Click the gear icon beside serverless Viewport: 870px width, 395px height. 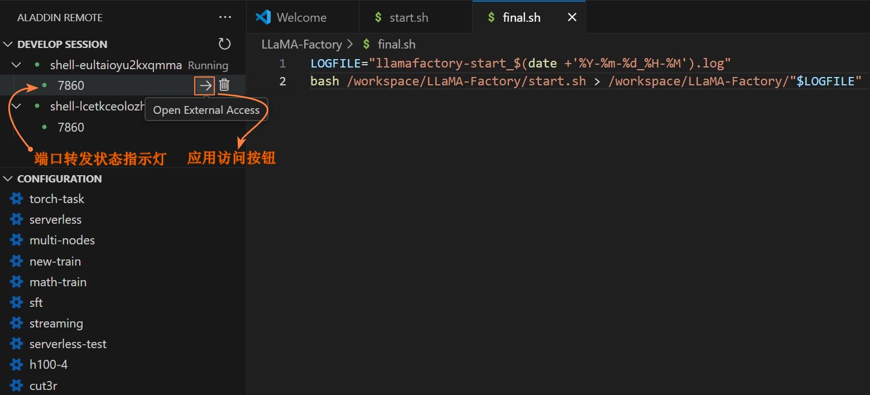(17, 220)
